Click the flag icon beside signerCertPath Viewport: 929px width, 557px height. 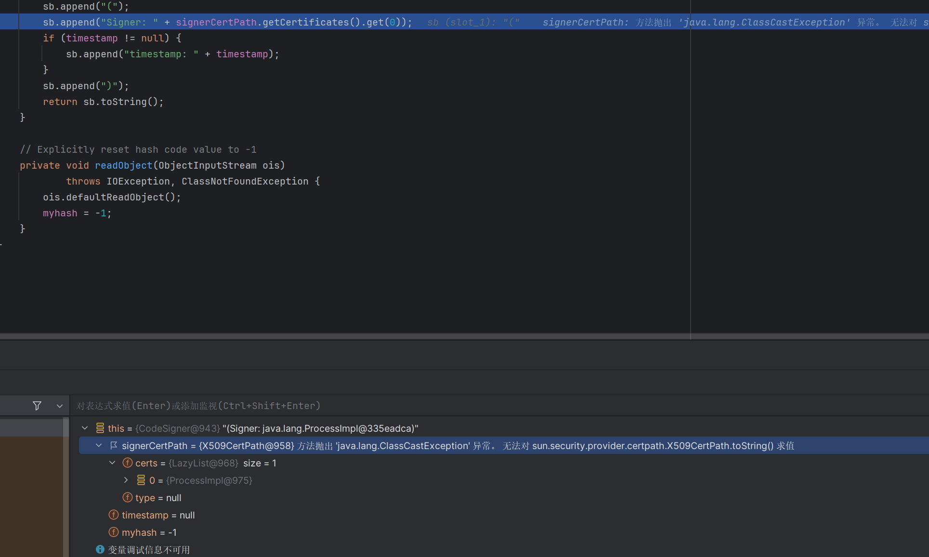click(x=114, y=446)
